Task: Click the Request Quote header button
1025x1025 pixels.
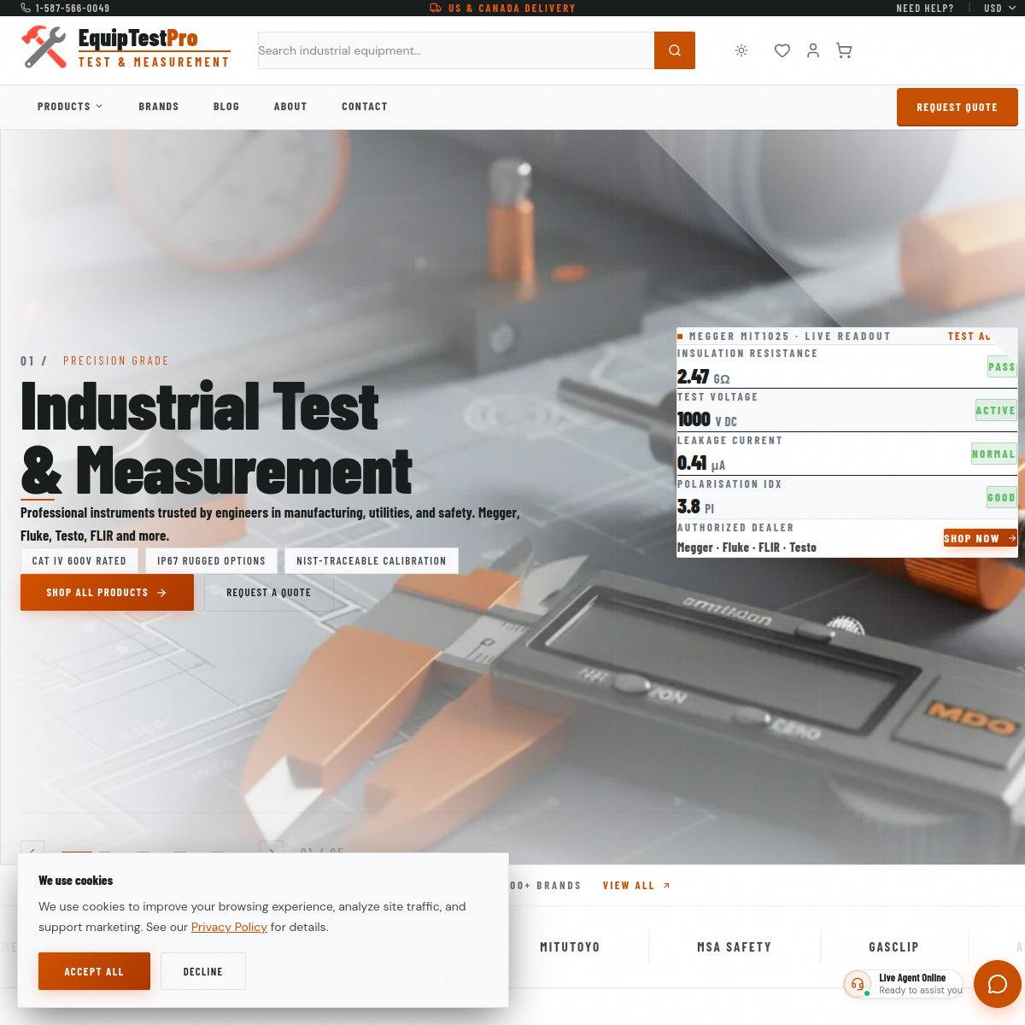Action: [x=958, y=107]
